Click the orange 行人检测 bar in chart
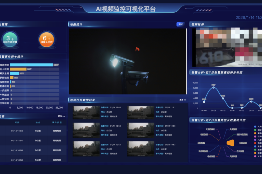This screenshot has width=262, height=174. coord(18,69)
